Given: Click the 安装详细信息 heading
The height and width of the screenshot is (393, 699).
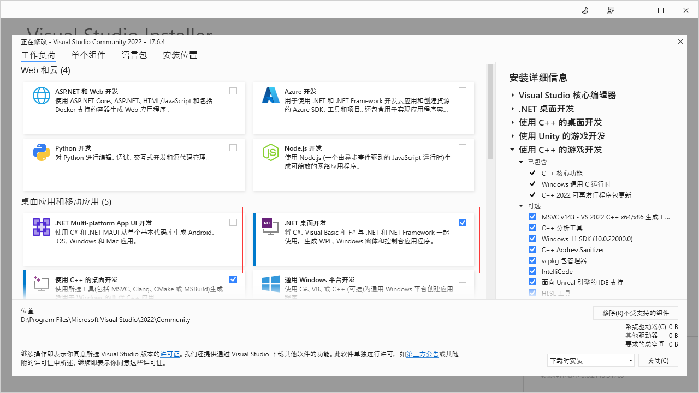Looking at the screenshot, I should click(538, 78).
